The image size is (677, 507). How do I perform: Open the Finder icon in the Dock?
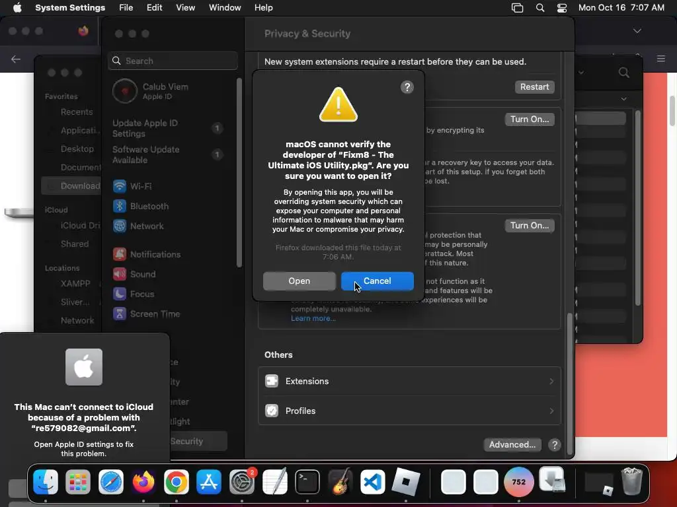click(46, 482)
